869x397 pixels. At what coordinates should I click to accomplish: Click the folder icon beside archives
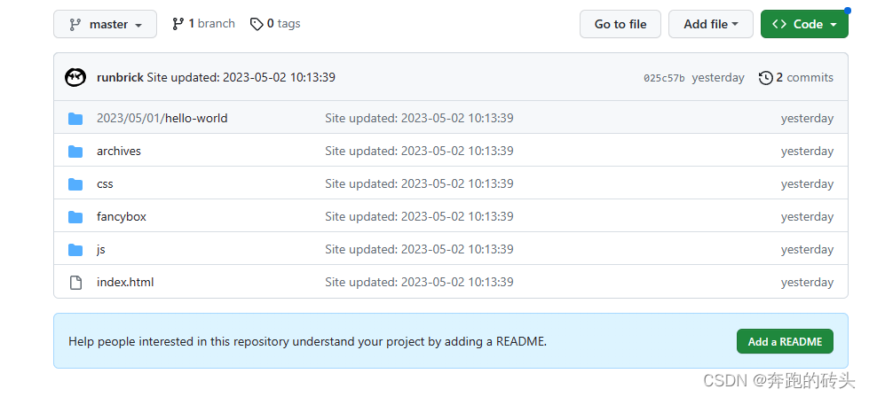point(75,151)
